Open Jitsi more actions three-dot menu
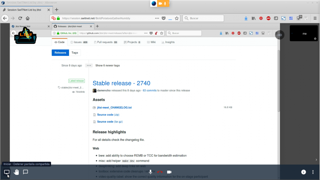 tap(313, 172)
